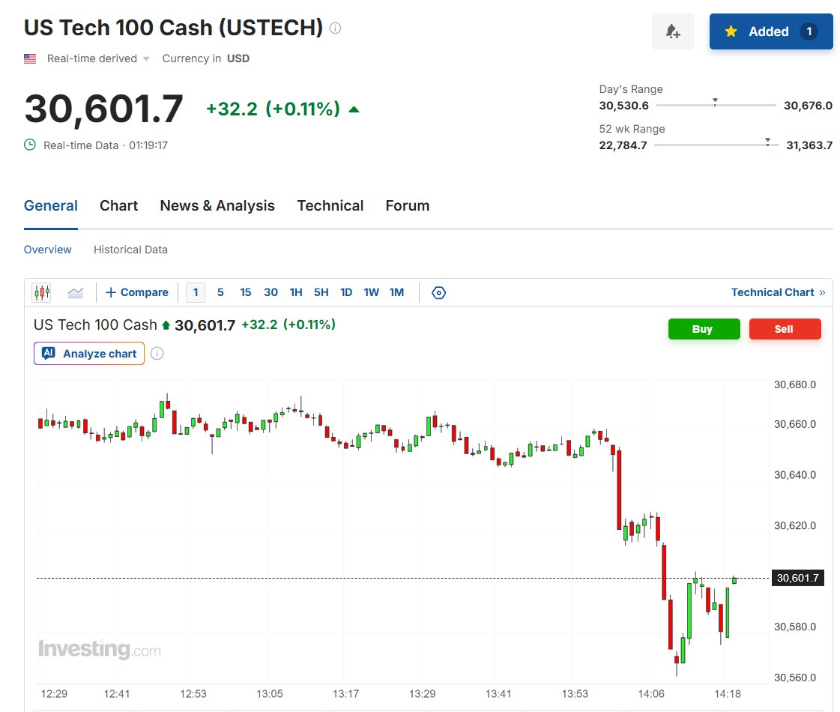This screenshot has height=712, width=840.
Task: Select the 1M interval
Action: tap(396, 292)
